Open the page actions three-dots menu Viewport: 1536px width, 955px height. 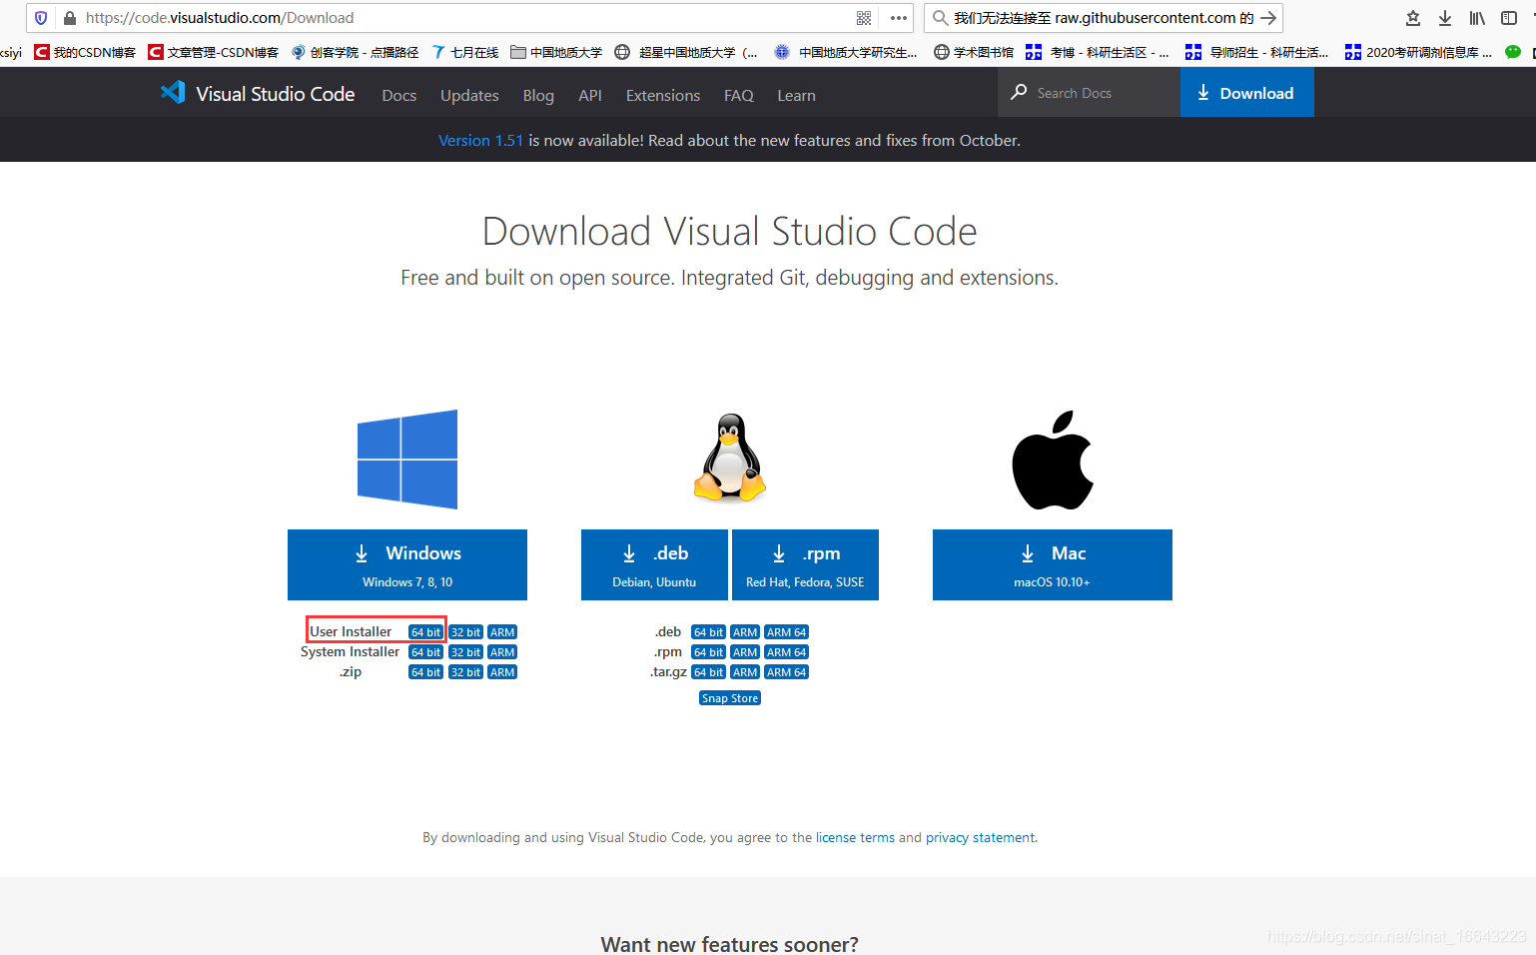pos(899,18)
